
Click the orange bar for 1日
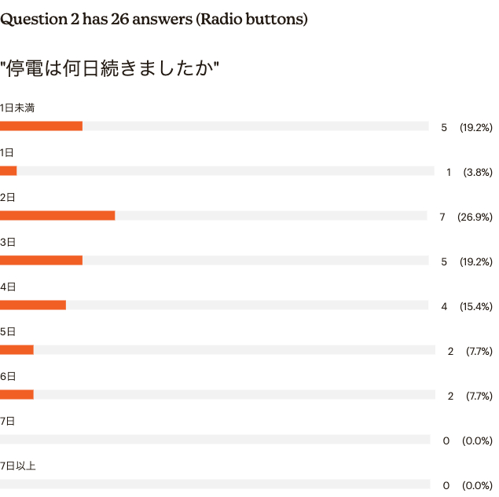click(x=9, y=170)
